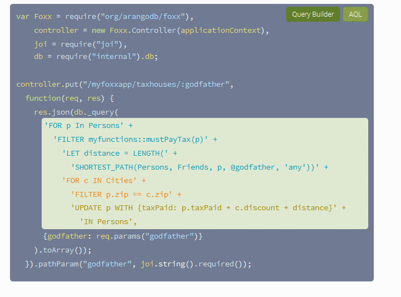The height and width of the screenshot is (297, 401).
Task: Click the 'FILTER p.zip == c.zip' line
Action: pyautogui.click(x=126, y=195)
